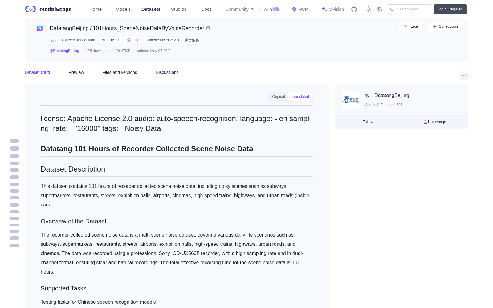
Task: Follow DatatangBeijing
Action: [x=366, y=122]
